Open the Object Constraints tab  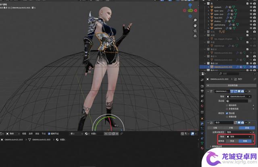click(202, 138)
